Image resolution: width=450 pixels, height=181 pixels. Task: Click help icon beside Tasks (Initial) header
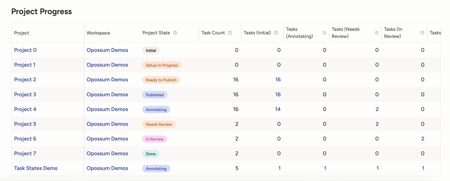point(276,33)
